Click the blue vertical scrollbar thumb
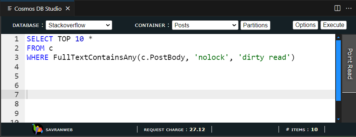Viewport: 356px width, 137px height. pyautogui.click(x=338, y=71)
